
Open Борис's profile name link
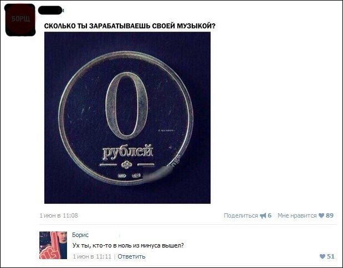click(x=80, y=235)
